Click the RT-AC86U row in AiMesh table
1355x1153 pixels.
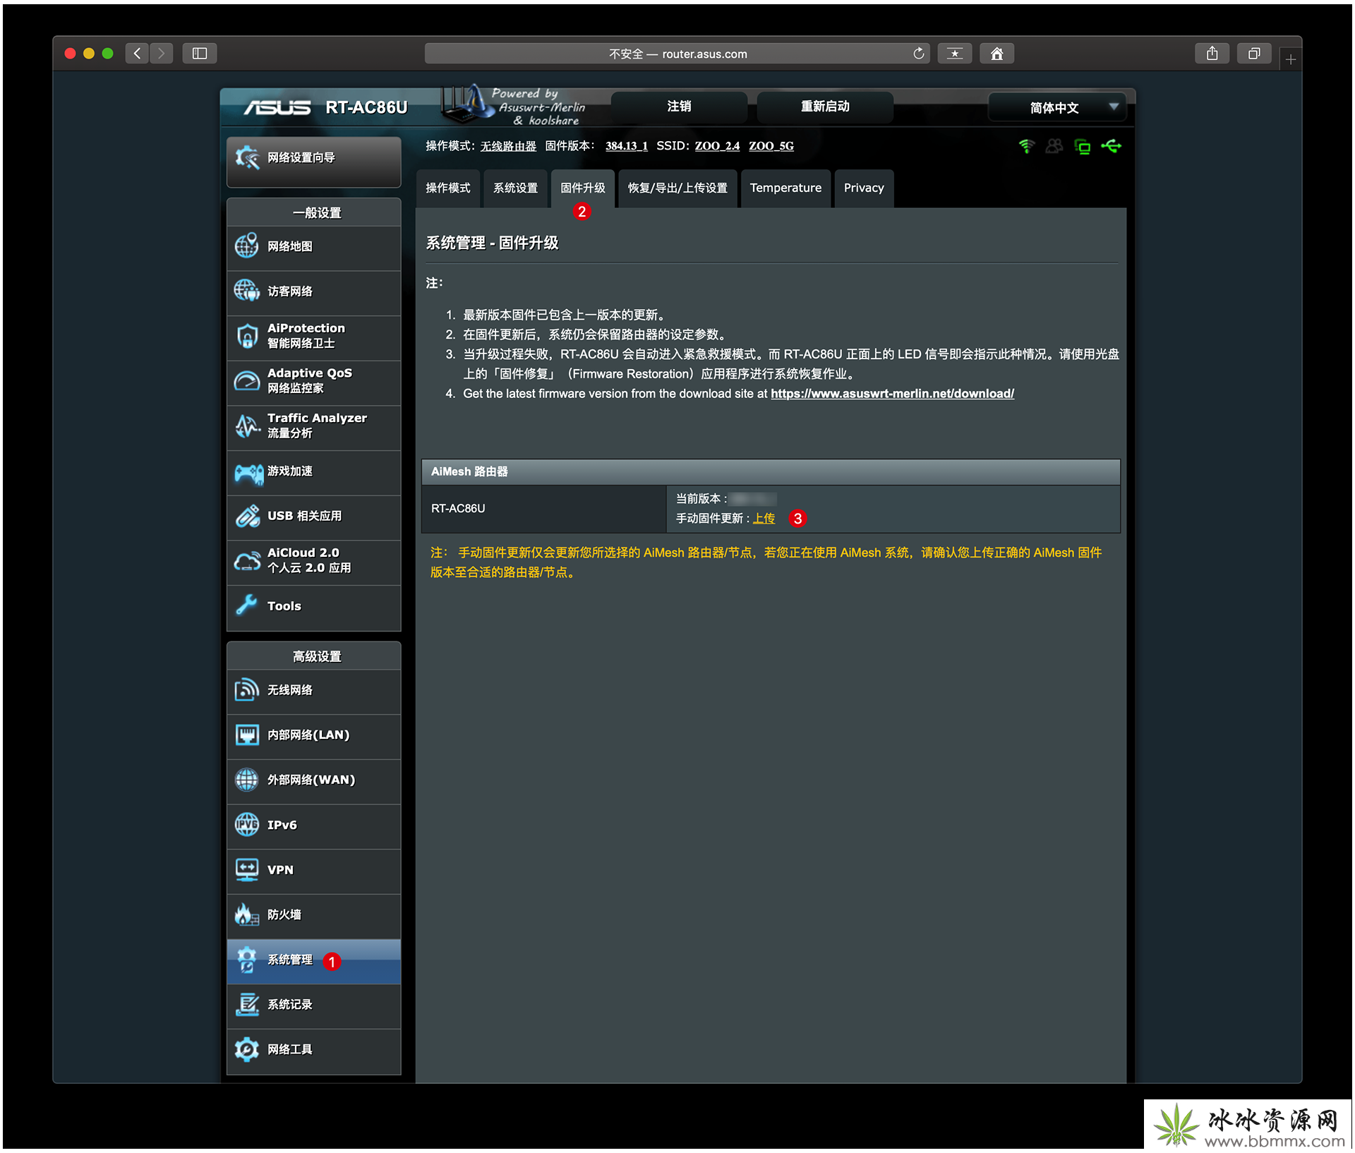click(771, 509)
